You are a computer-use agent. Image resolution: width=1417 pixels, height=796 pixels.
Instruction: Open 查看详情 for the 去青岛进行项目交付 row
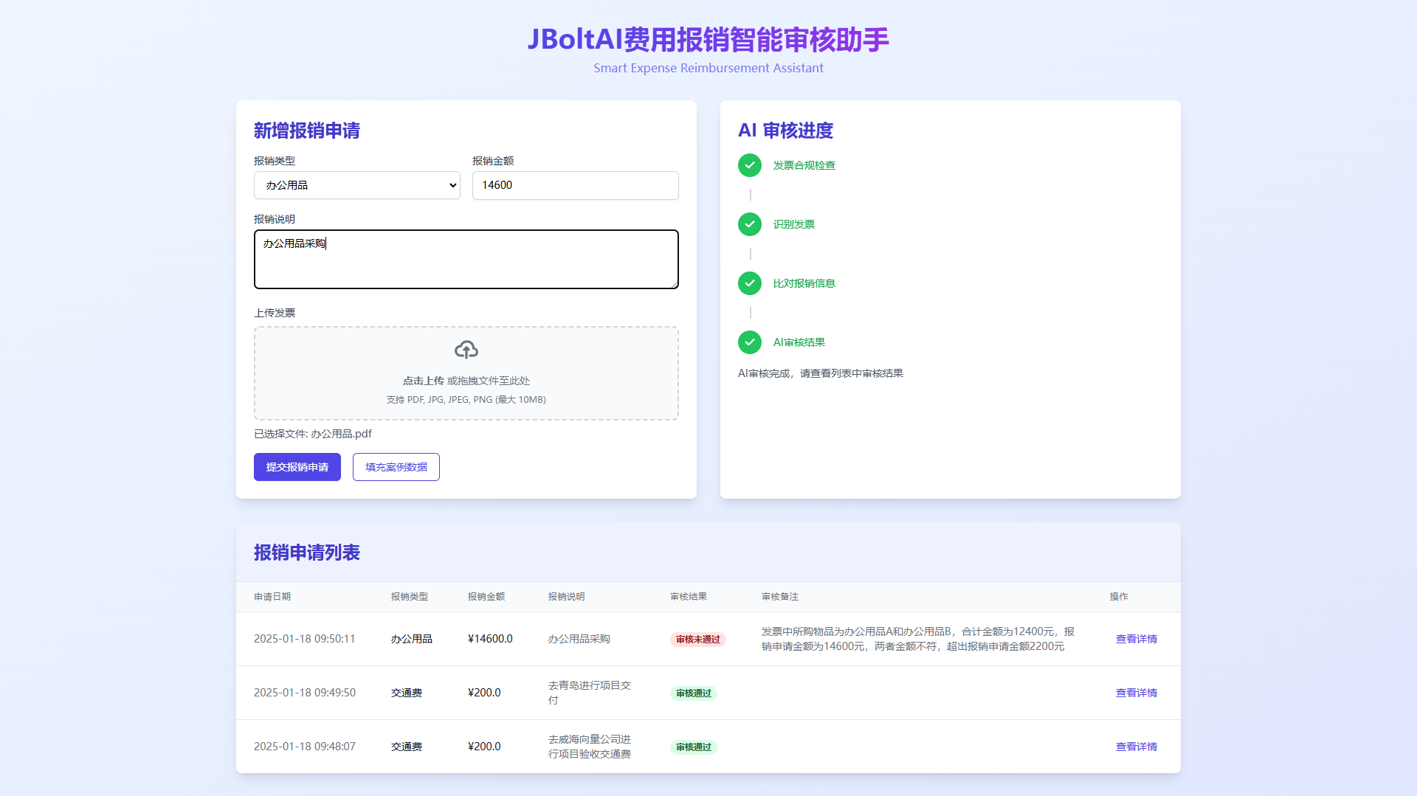point(1137,693)
